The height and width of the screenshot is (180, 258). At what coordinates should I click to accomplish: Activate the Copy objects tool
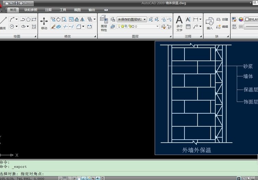(53, 20)
